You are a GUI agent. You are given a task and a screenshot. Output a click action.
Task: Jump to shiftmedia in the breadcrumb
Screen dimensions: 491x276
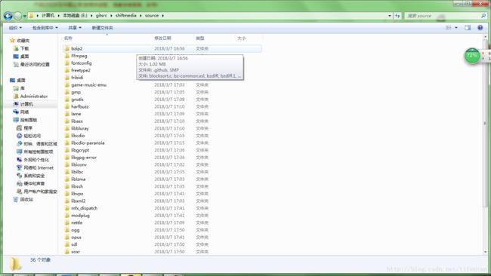[x=125, y=15]
